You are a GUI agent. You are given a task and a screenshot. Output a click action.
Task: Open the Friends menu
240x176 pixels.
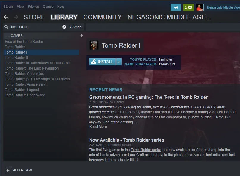(x=33, y=7)
